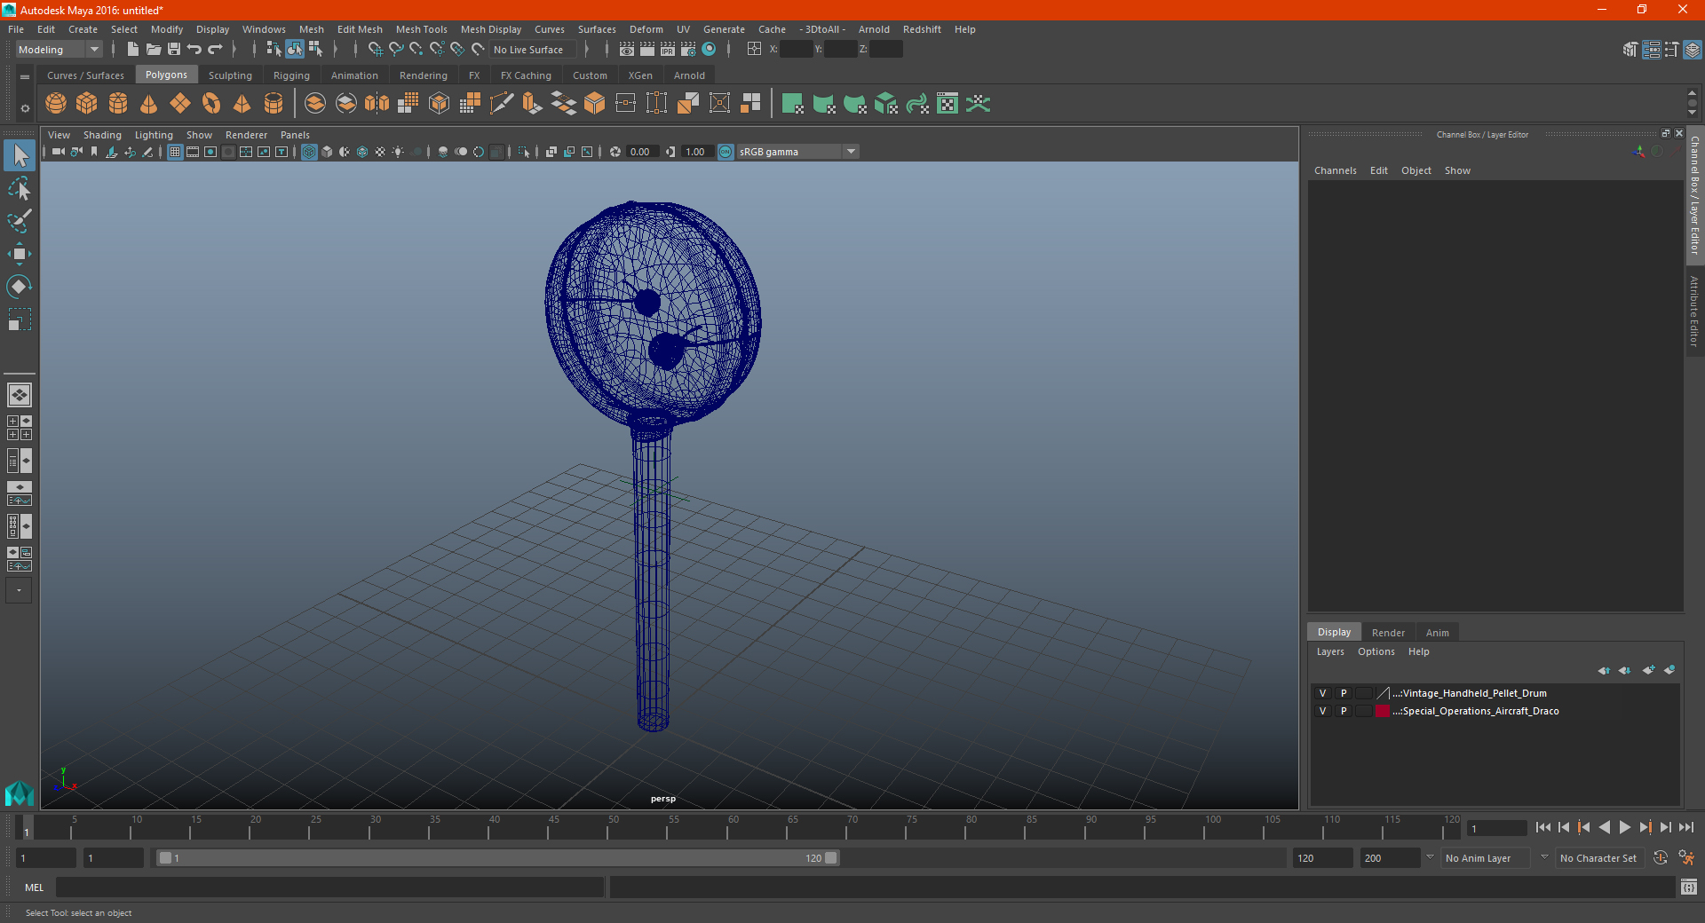Toggle the viewport grid display button
This screenshot has width=1705, height=923.
[x=175, y=153]
